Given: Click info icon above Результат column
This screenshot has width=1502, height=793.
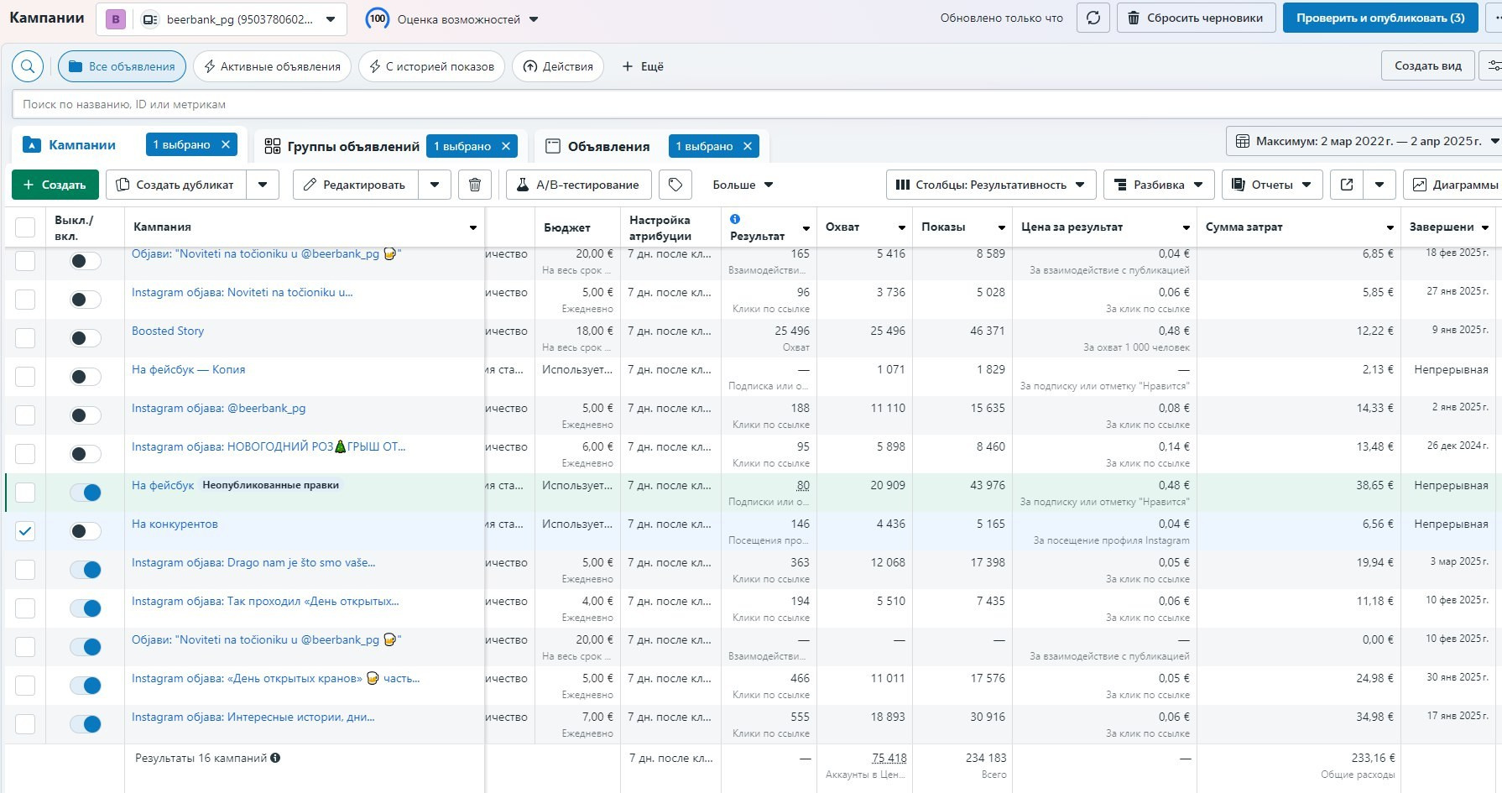Looking at the screenshot, I should [735, 219].
